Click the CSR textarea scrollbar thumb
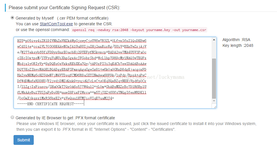 click(214, 78)
